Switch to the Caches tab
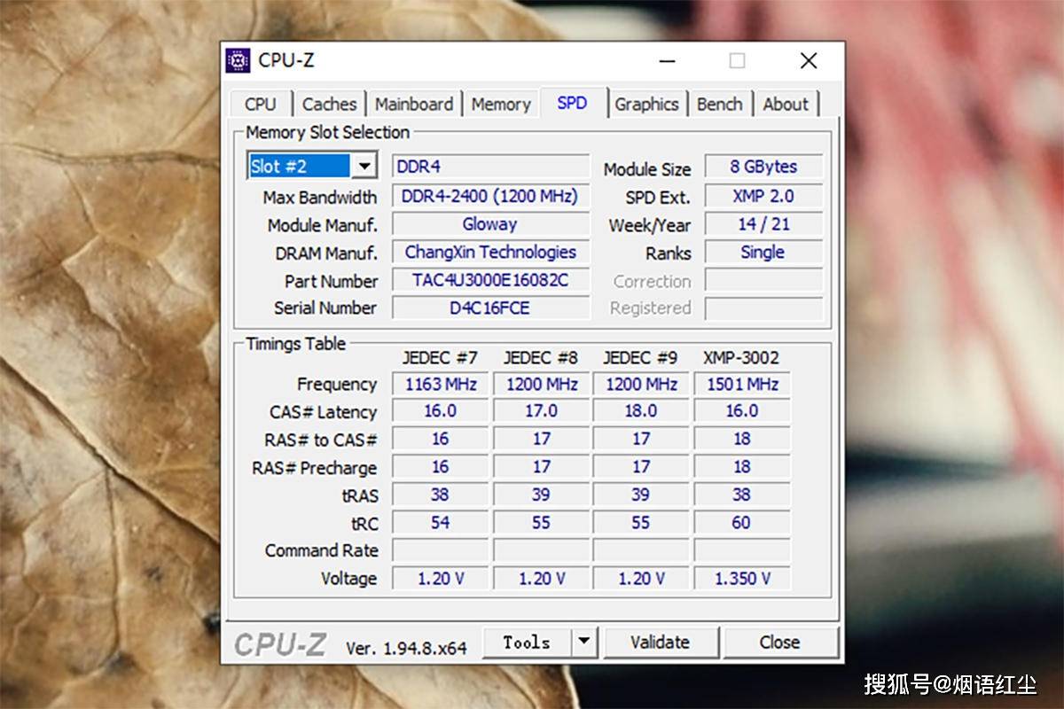The height and width of the screenshot is (709, 1064). click(x=329, y=104)
